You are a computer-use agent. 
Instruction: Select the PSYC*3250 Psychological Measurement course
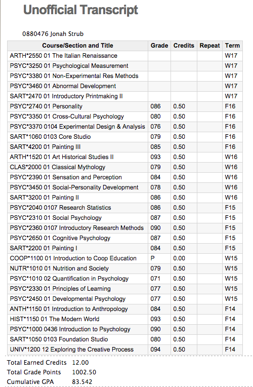pyautogui.click(x=69, y=66)
